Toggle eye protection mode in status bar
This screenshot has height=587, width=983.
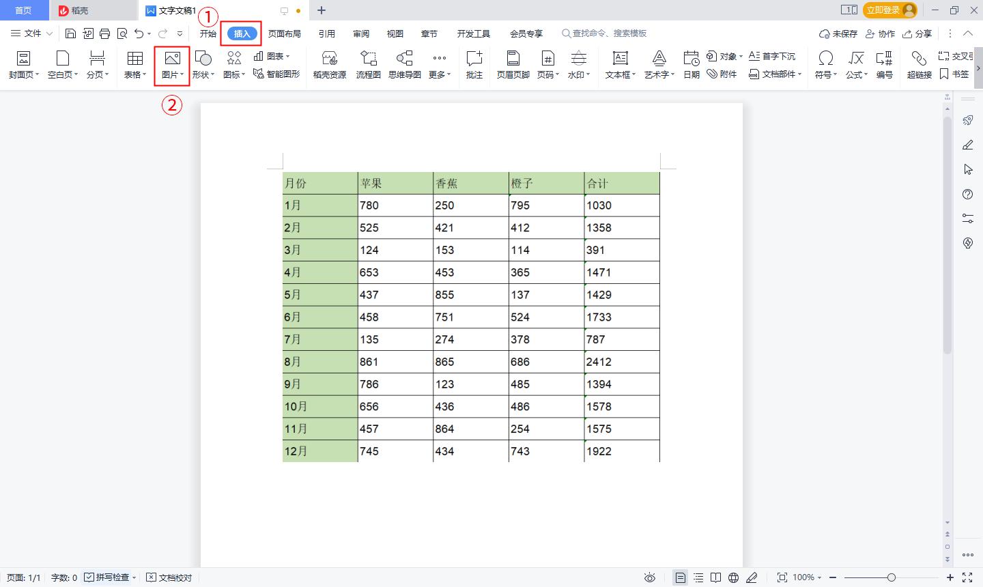[x=650, y=577]
